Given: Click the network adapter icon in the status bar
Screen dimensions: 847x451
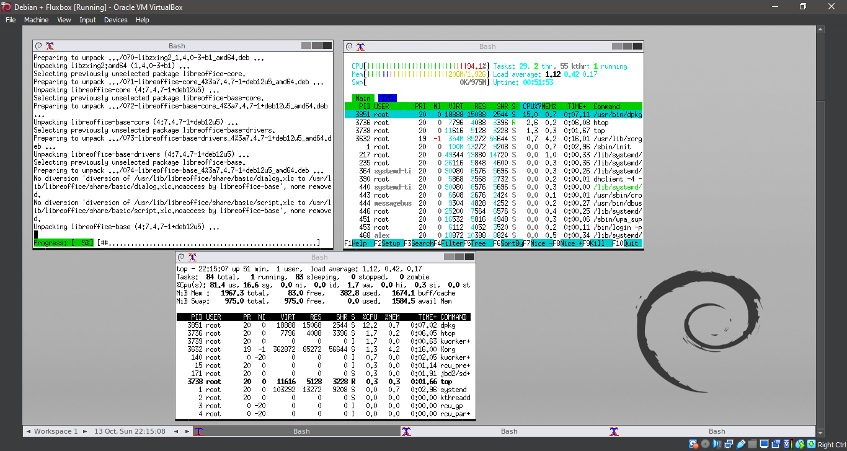Looking at the screenshot, I should click(729, 444).
